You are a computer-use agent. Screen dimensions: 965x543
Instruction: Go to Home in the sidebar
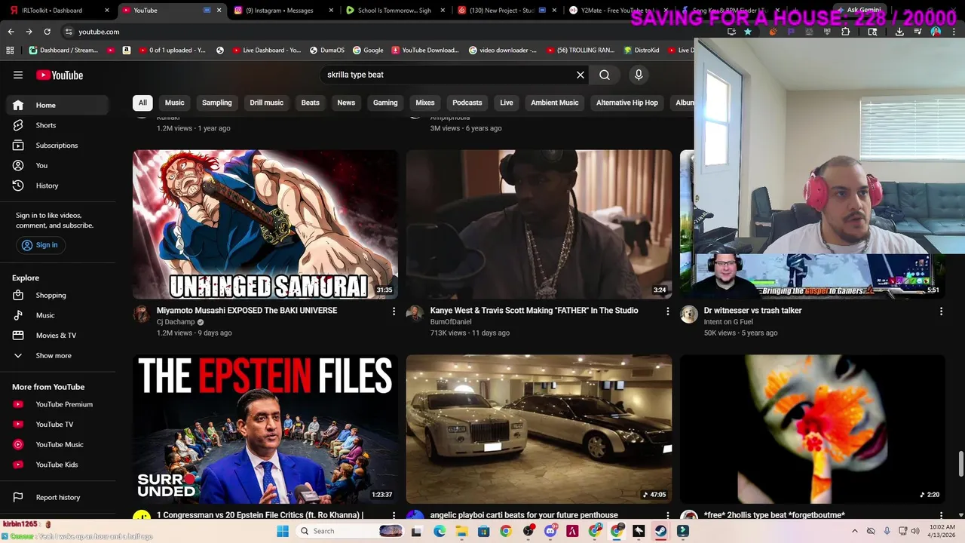[x=58, y=105]
